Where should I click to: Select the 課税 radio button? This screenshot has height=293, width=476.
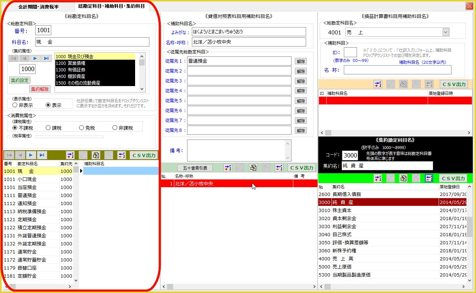tap(48, 128)
